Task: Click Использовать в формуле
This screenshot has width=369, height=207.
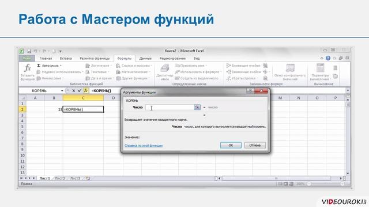Action: click(198, 72)
